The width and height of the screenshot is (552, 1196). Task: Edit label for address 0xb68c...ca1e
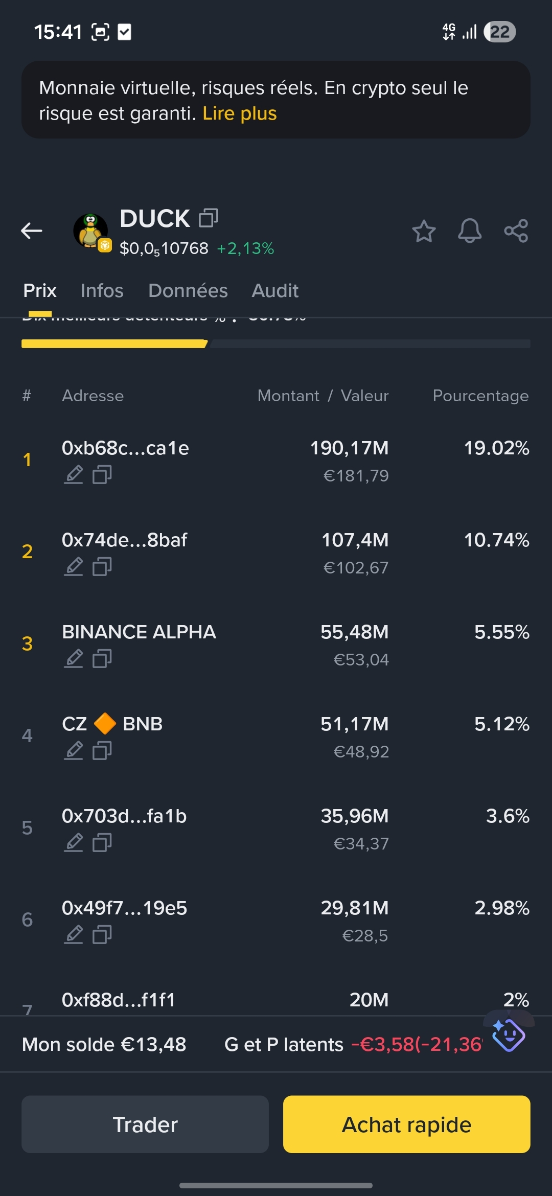pos(74,475)
